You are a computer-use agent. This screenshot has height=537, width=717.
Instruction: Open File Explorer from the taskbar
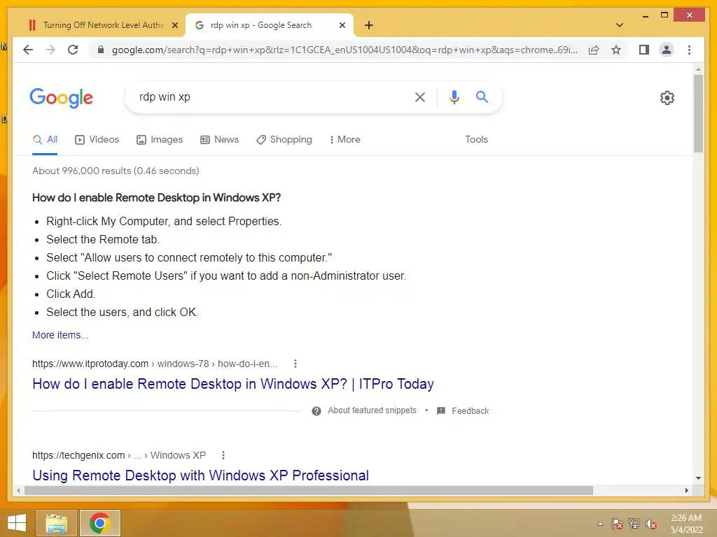[57, 523]
